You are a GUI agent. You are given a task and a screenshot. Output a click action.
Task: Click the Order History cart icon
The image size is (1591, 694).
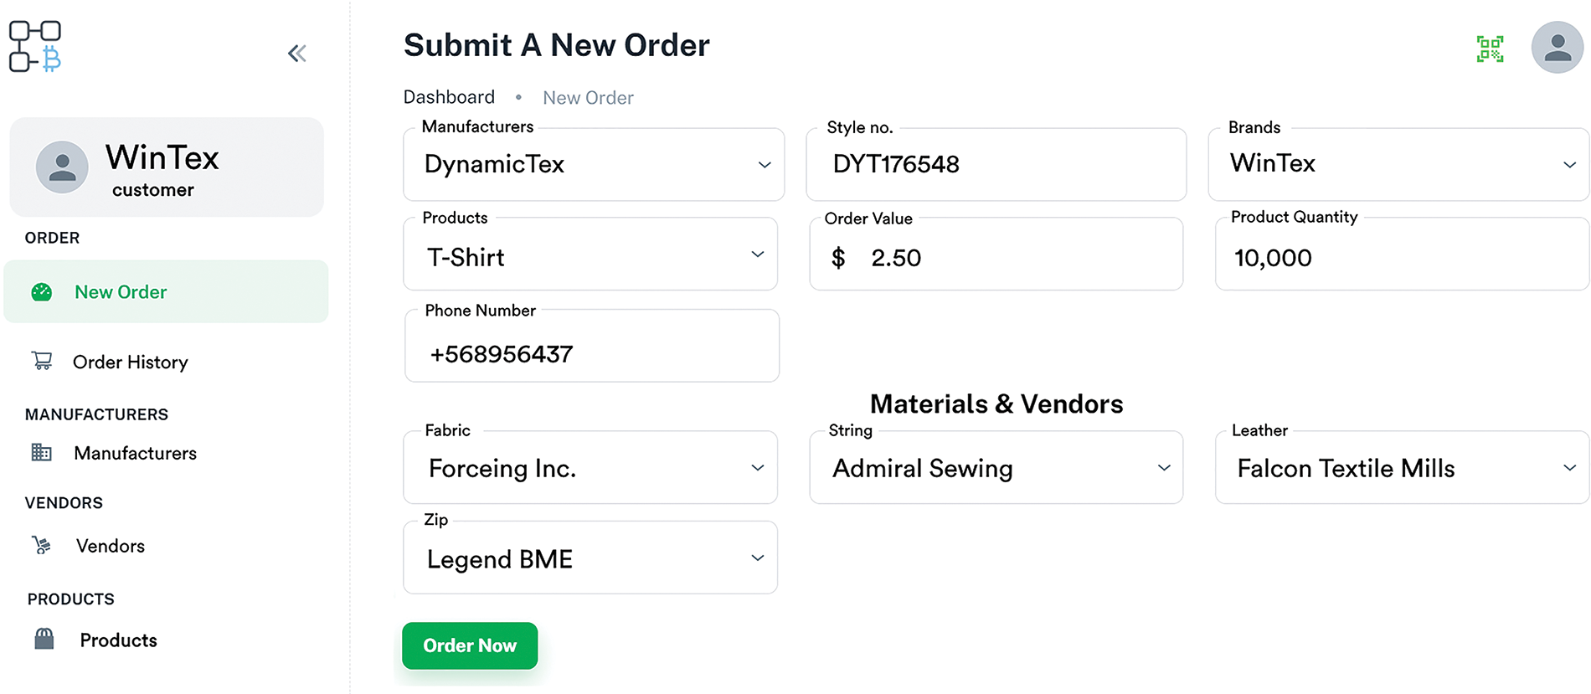tap(42, 361)
